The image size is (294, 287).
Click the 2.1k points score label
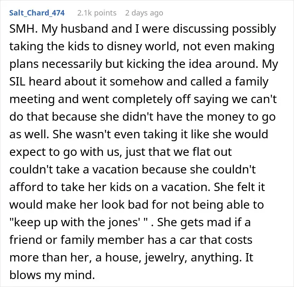click(x=97, y=13)
